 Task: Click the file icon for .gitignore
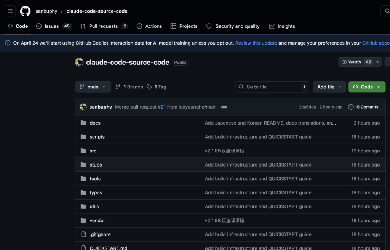point(83,234)
